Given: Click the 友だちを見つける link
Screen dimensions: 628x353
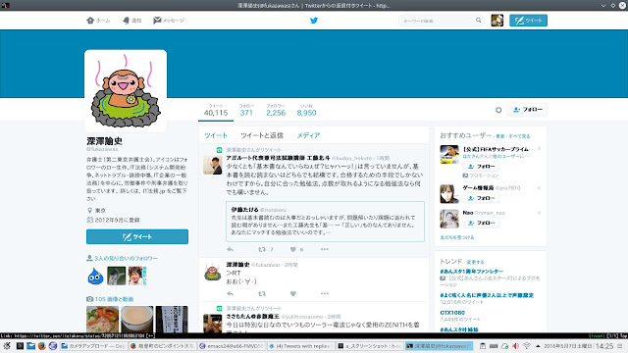Looking at the screenshot, I should pos(457,237).
